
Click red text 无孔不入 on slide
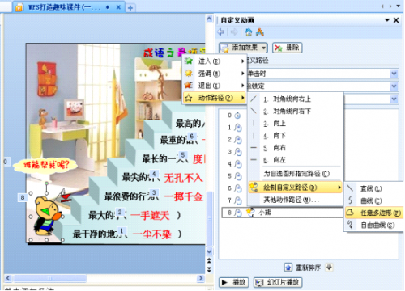pyautogui.click(x=183, y=178)
